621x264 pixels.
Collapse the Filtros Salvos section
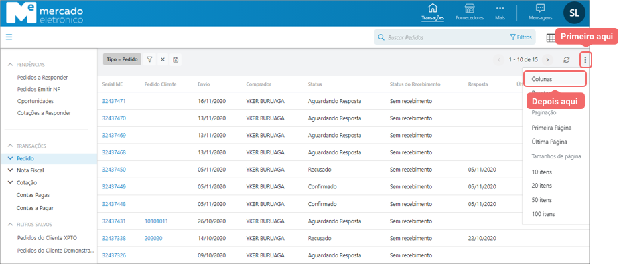point(11,224)
